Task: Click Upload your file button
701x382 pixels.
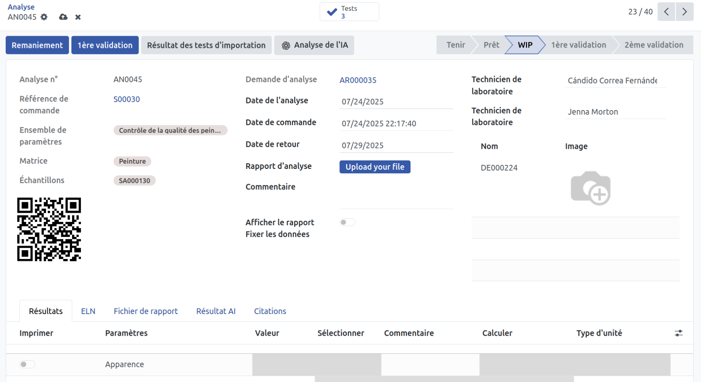Action: point(375,167)
